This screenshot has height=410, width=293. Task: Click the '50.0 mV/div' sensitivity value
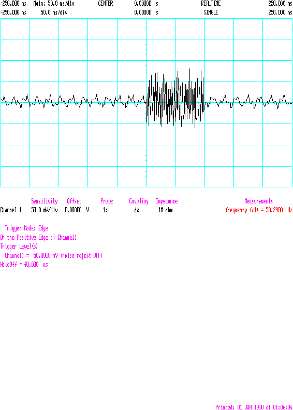(45, 210)
